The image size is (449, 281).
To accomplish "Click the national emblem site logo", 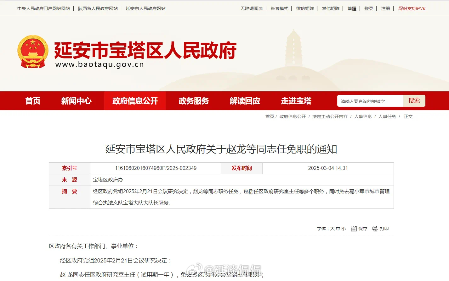I will click(32, 50).
